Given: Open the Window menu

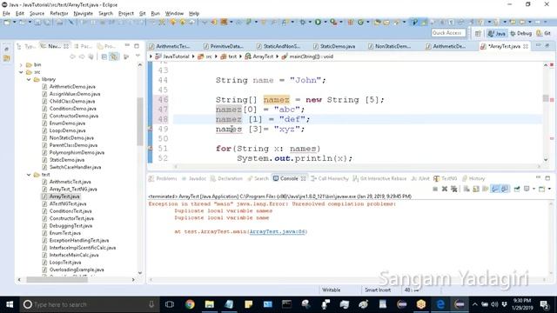Looking at the screenshot, I should 174,14.
